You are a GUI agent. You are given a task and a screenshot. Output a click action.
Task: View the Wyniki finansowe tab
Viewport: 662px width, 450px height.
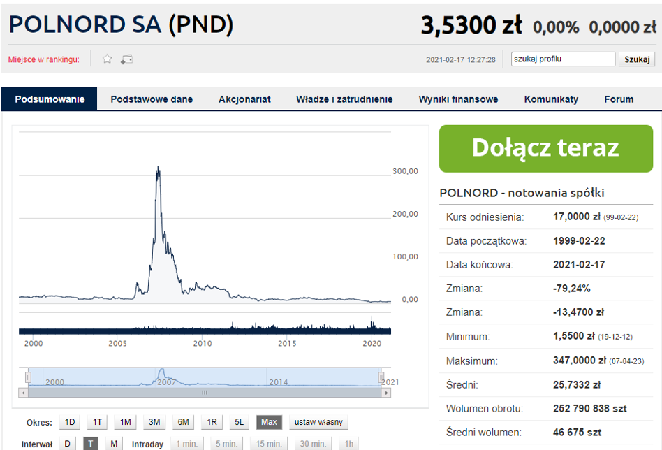[458, 99]
